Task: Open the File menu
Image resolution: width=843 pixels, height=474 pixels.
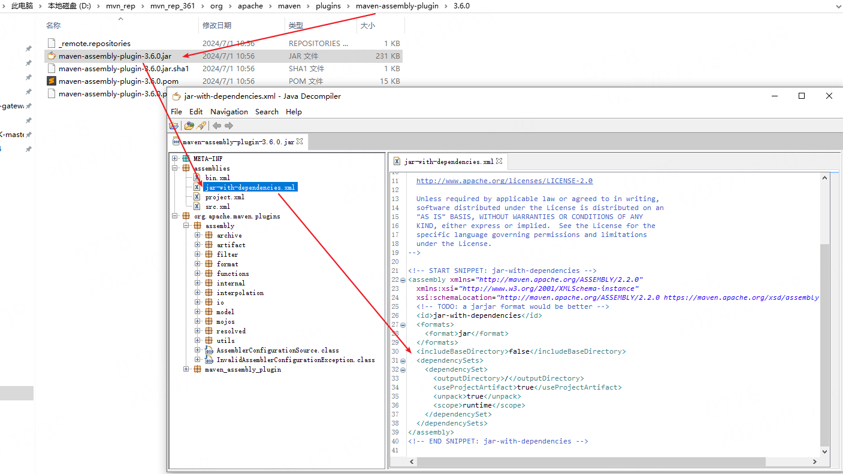Action: tap(176, 111)
